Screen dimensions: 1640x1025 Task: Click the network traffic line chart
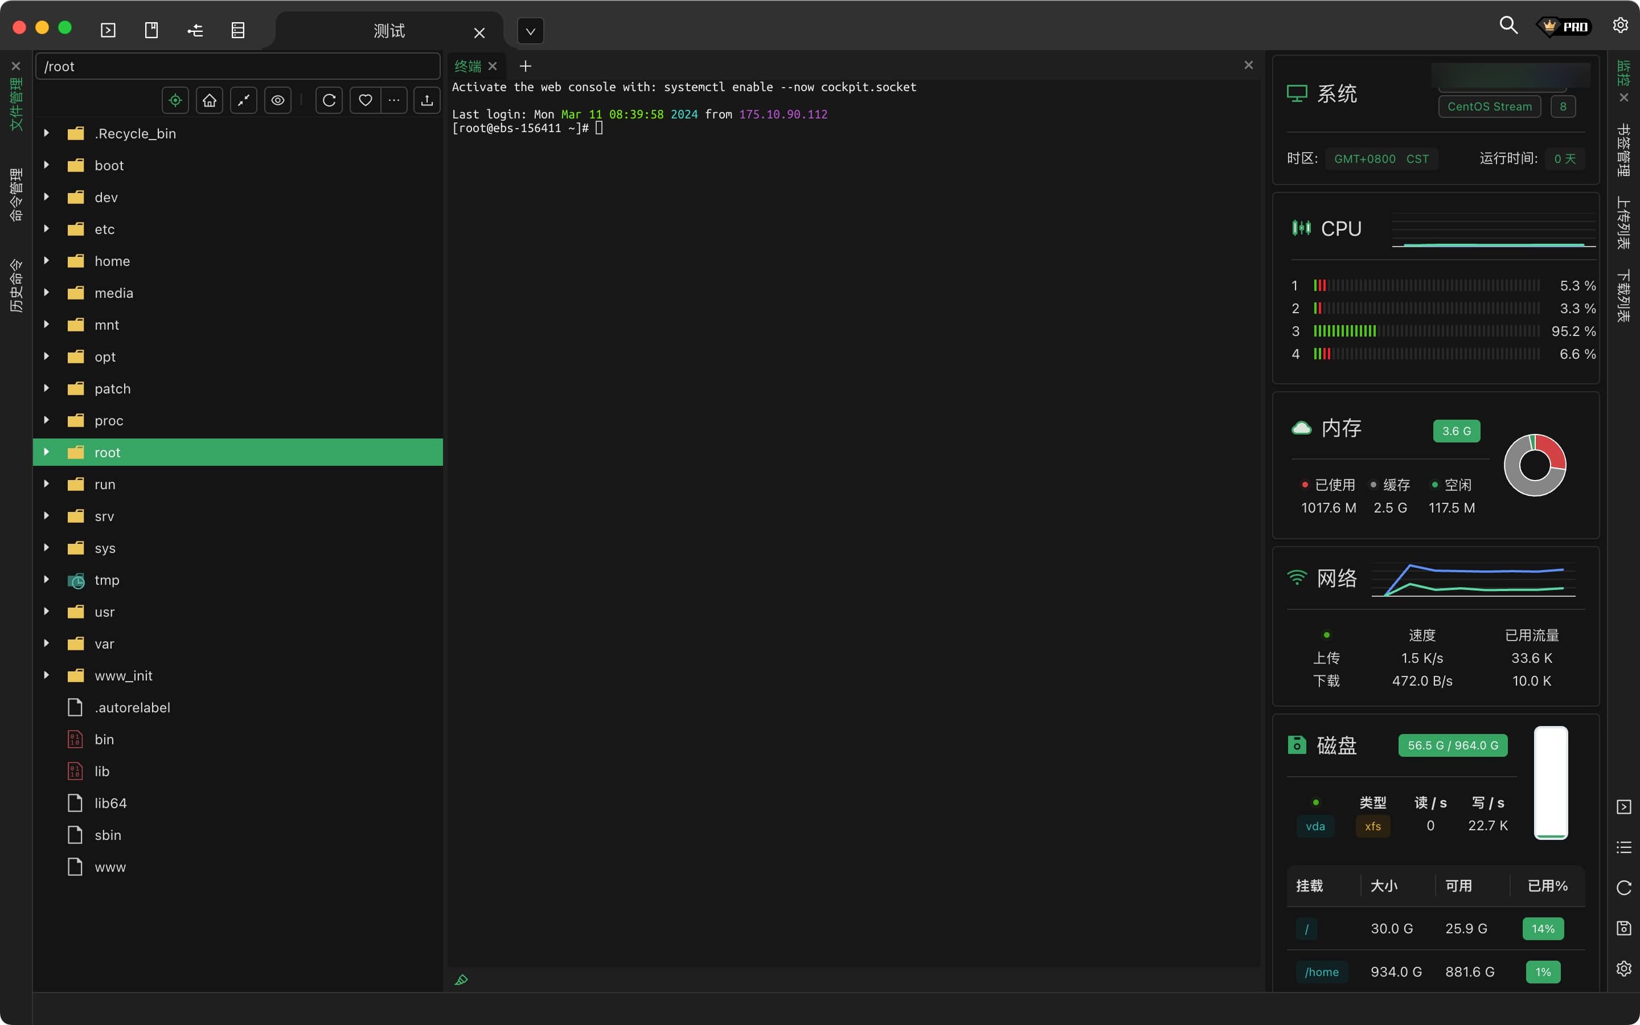pyautogui.click(x=1474, y=580)
